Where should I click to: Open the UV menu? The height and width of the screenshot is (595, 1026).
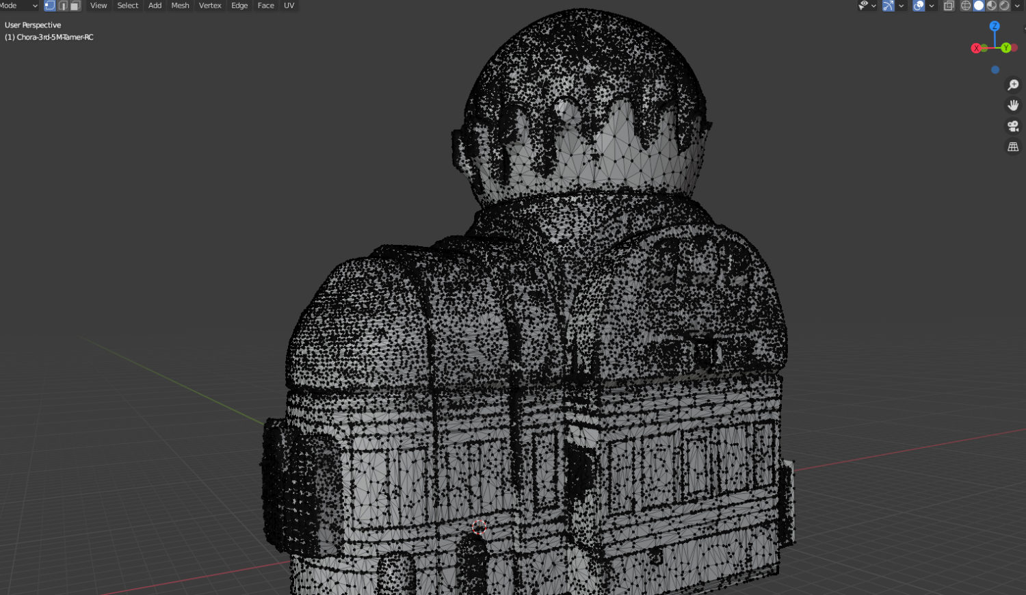coord(289,5)
